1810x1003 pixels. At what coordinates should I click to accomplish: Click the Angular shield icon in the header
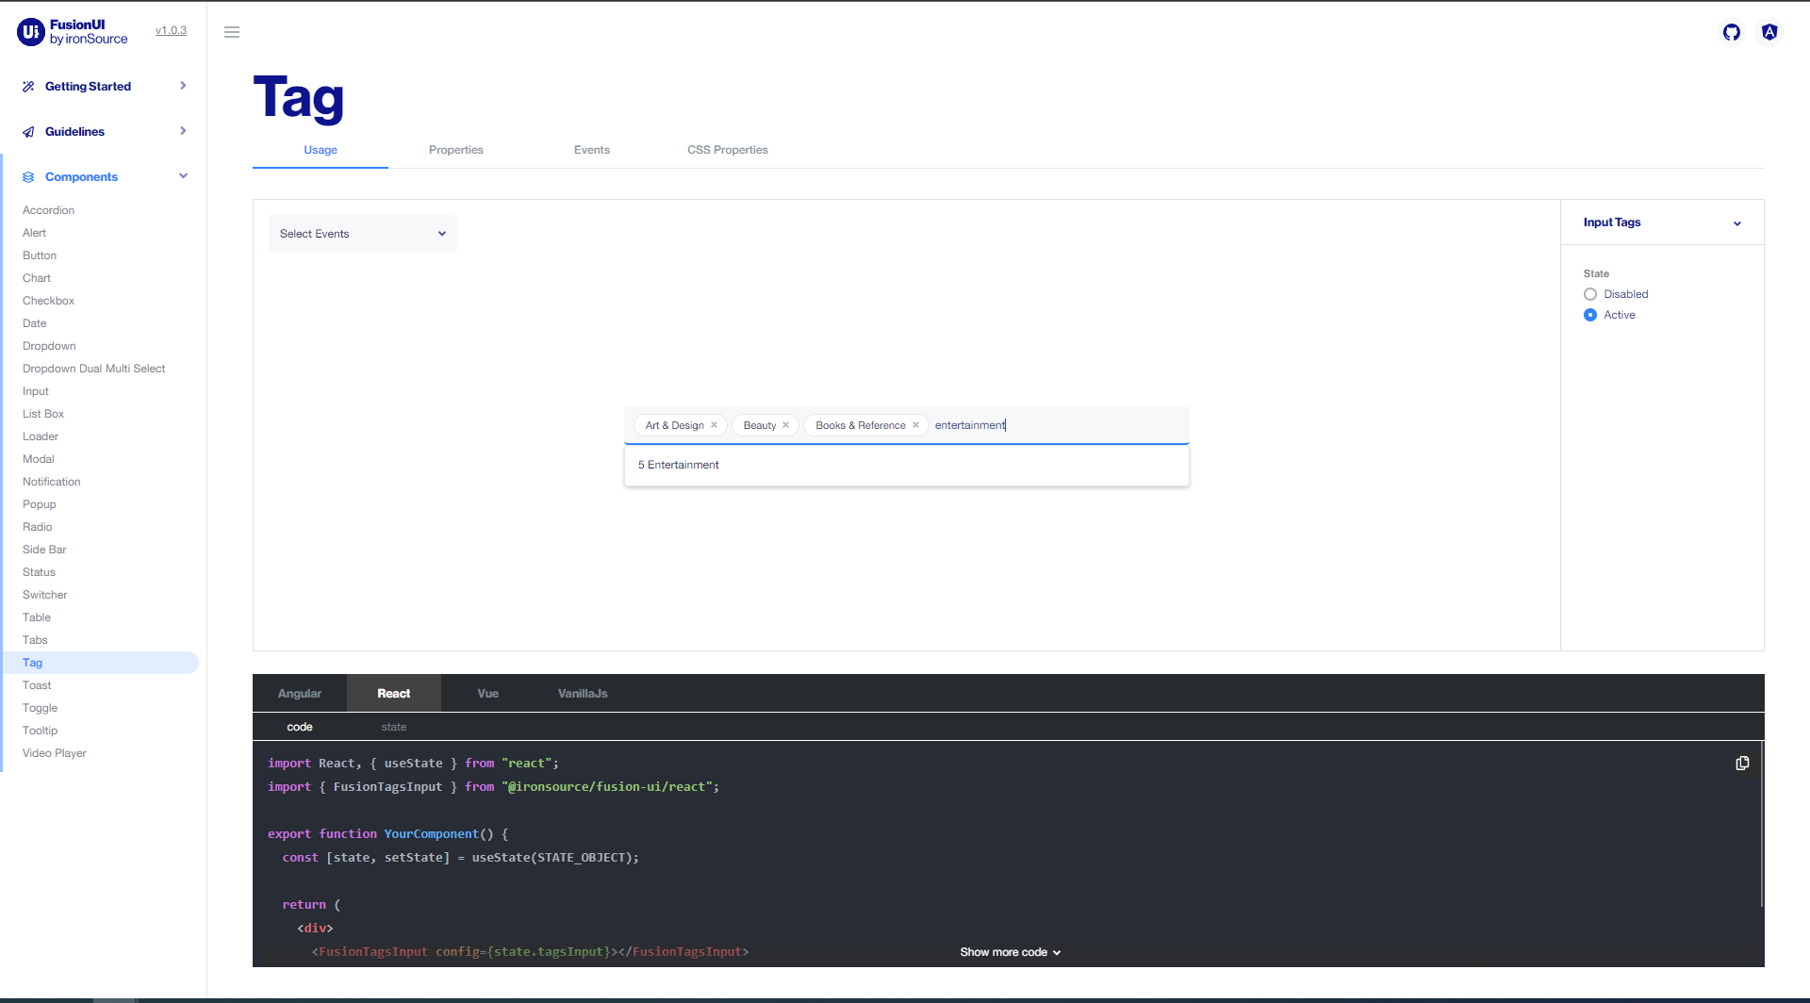tap(1769, 31)
